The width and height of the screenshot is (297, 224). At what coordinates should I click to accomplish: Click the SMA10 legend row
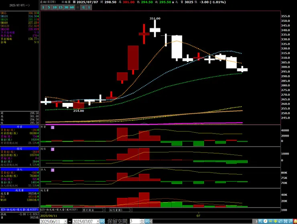pyautogui.click(x=20, y=16)
